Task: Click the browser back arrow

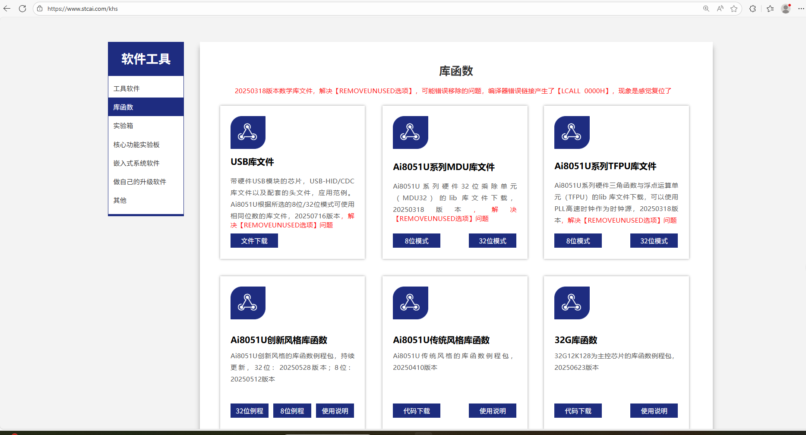Action: (x=7, y=9)
